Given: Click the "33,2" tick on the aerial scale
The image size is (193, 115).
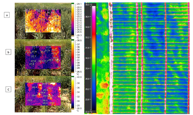Looking at the screenshot, I should 88,37.
